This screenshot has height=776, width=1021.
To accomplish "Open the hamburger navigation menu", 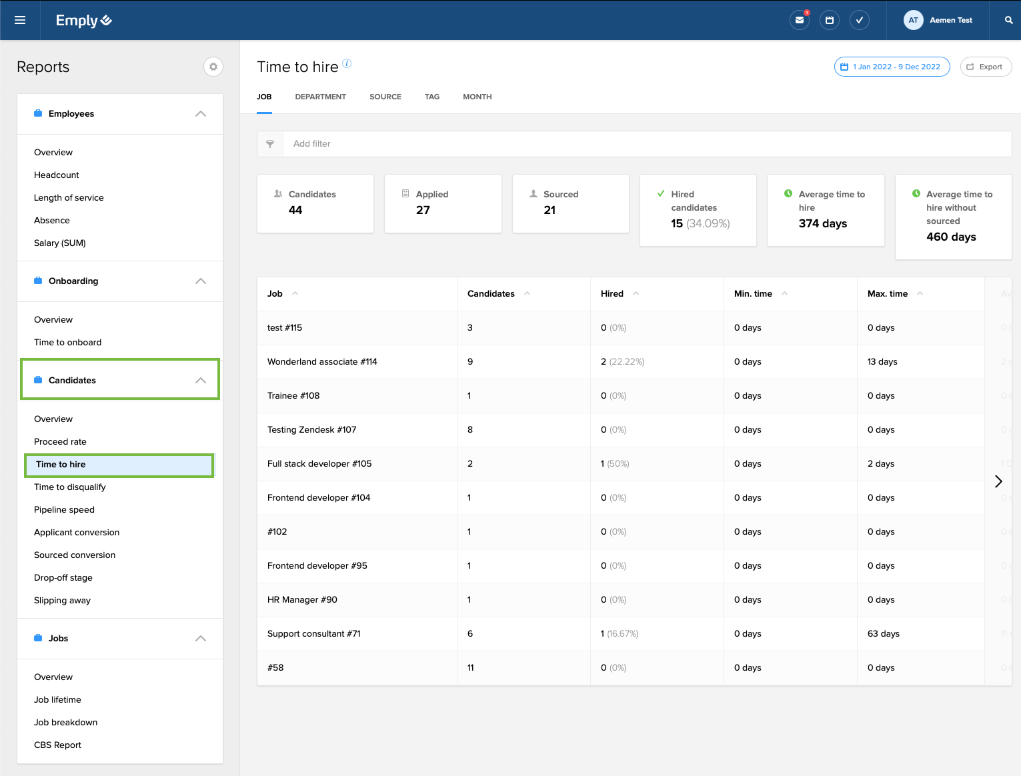I will tap(20, 20).
